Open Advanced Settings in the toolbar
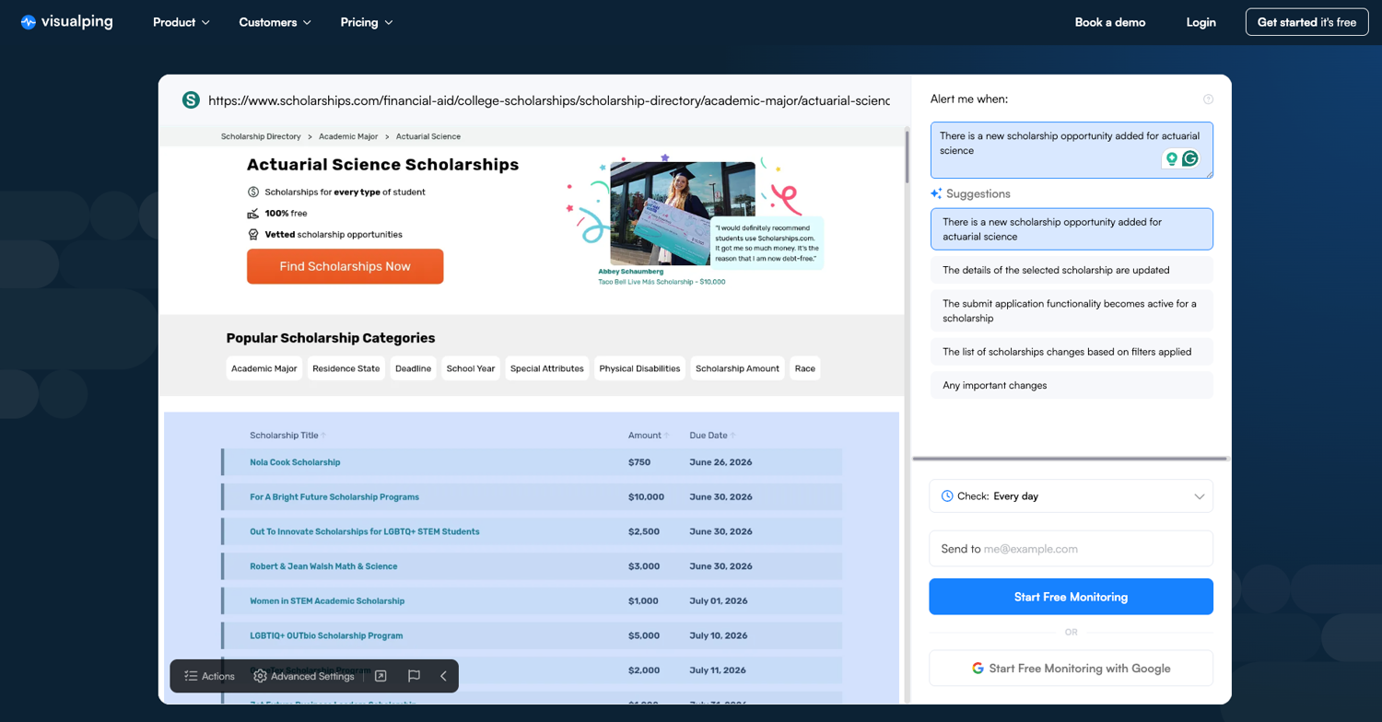This screenshot has width=1382, height=722. pos(304,676)
